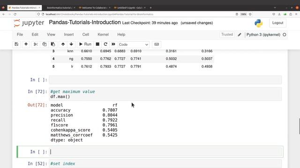Image resolution: width=300 pixels, height=168 pixels.
Task: Open the Kernel menu
Action: (x=103, y=35)
